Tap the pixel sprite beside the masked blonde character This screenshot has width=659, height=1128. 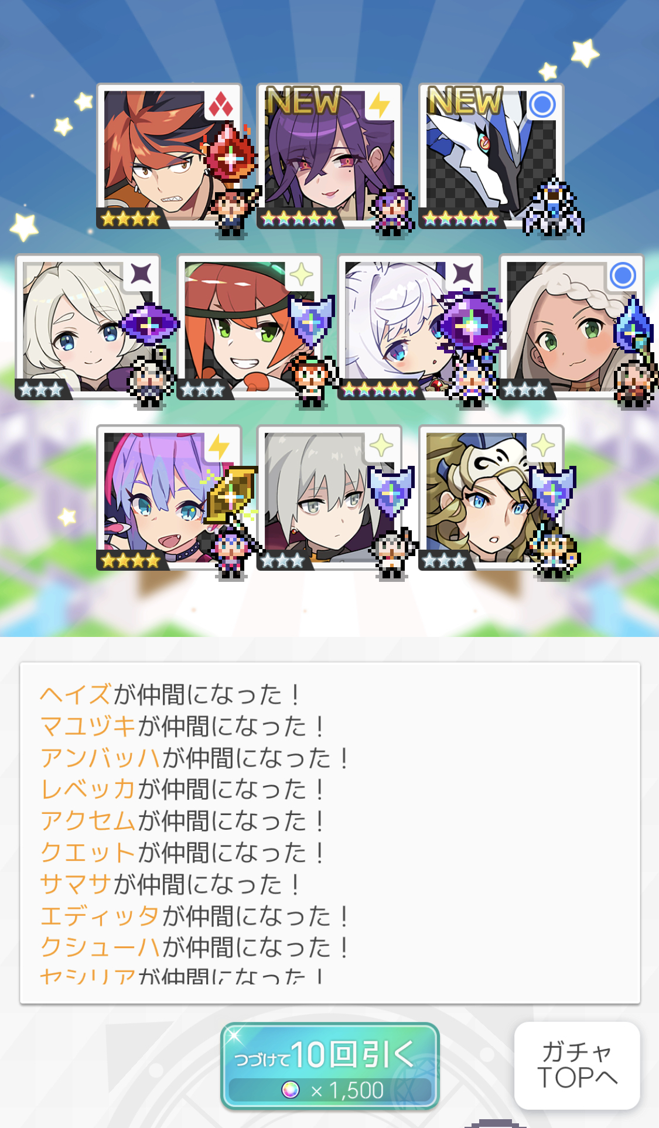click(554, 551)
